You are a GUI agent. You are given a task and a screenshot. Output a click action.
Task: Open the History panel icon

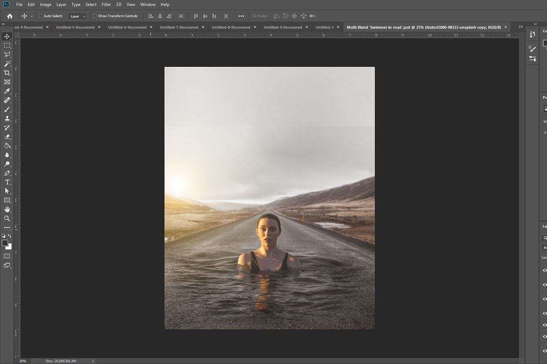(532, 35)
